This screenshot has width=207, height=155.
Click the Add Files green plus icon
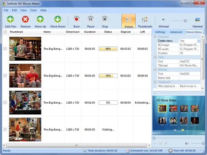click(10, 19)
